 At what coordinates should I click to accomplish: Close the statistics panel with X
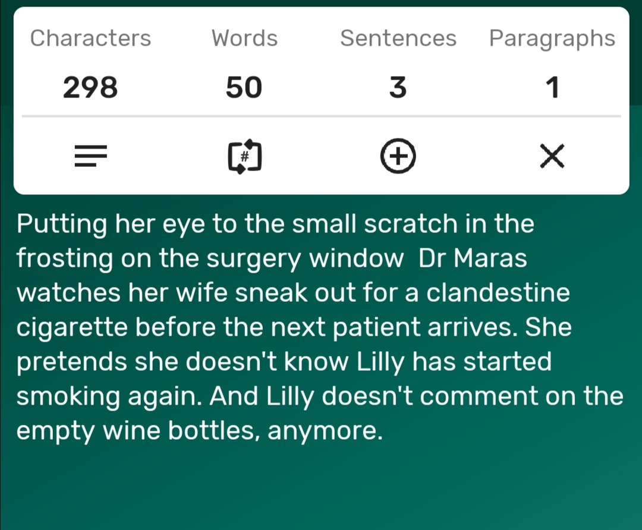tap(552, 156)
